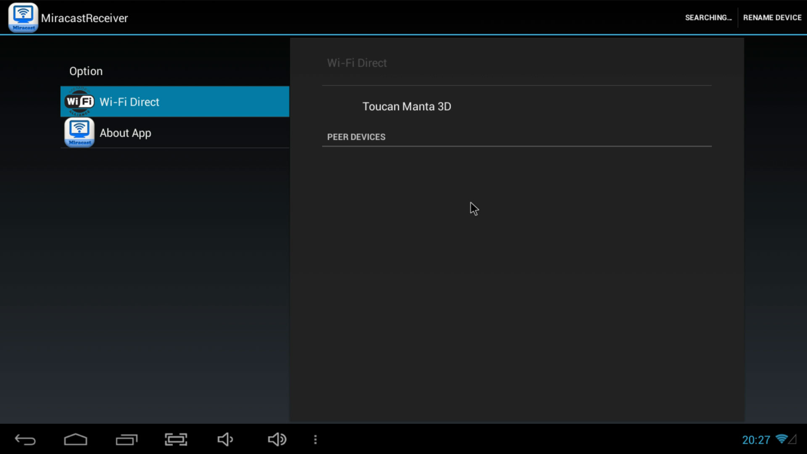Tap the Android home navigation icon

tap(76, 440)
